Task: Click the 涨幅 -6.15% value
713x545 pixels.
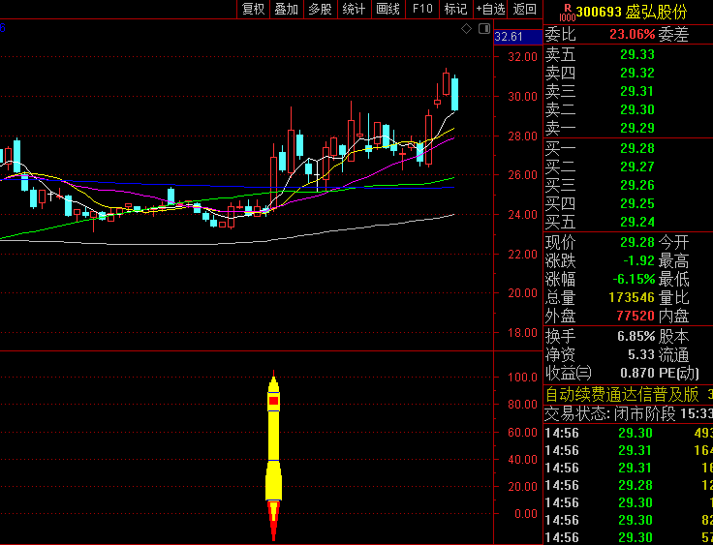Action: (634, 279)
